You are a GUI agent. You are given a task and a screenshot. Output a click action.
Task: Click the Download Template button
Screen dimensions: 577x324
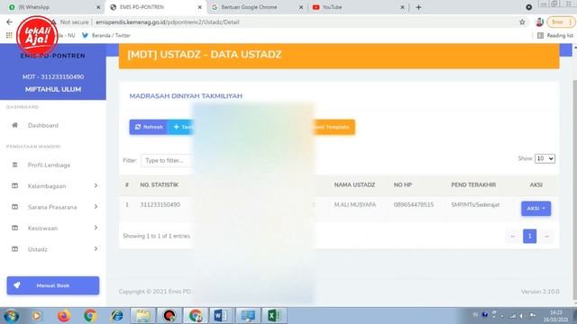334,127
